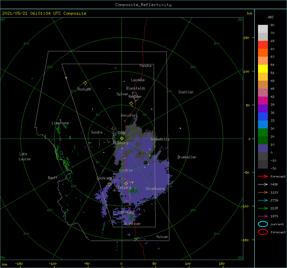Click the green 22JP arrow icon

[263, 208]
